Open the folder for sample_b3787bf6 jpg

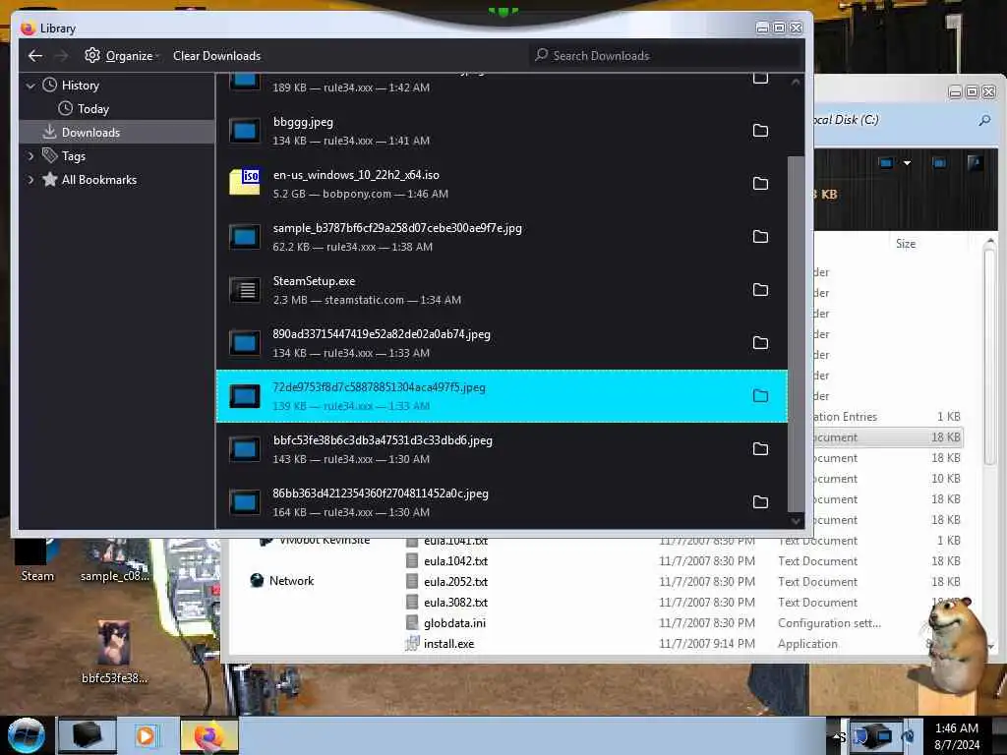760,236
